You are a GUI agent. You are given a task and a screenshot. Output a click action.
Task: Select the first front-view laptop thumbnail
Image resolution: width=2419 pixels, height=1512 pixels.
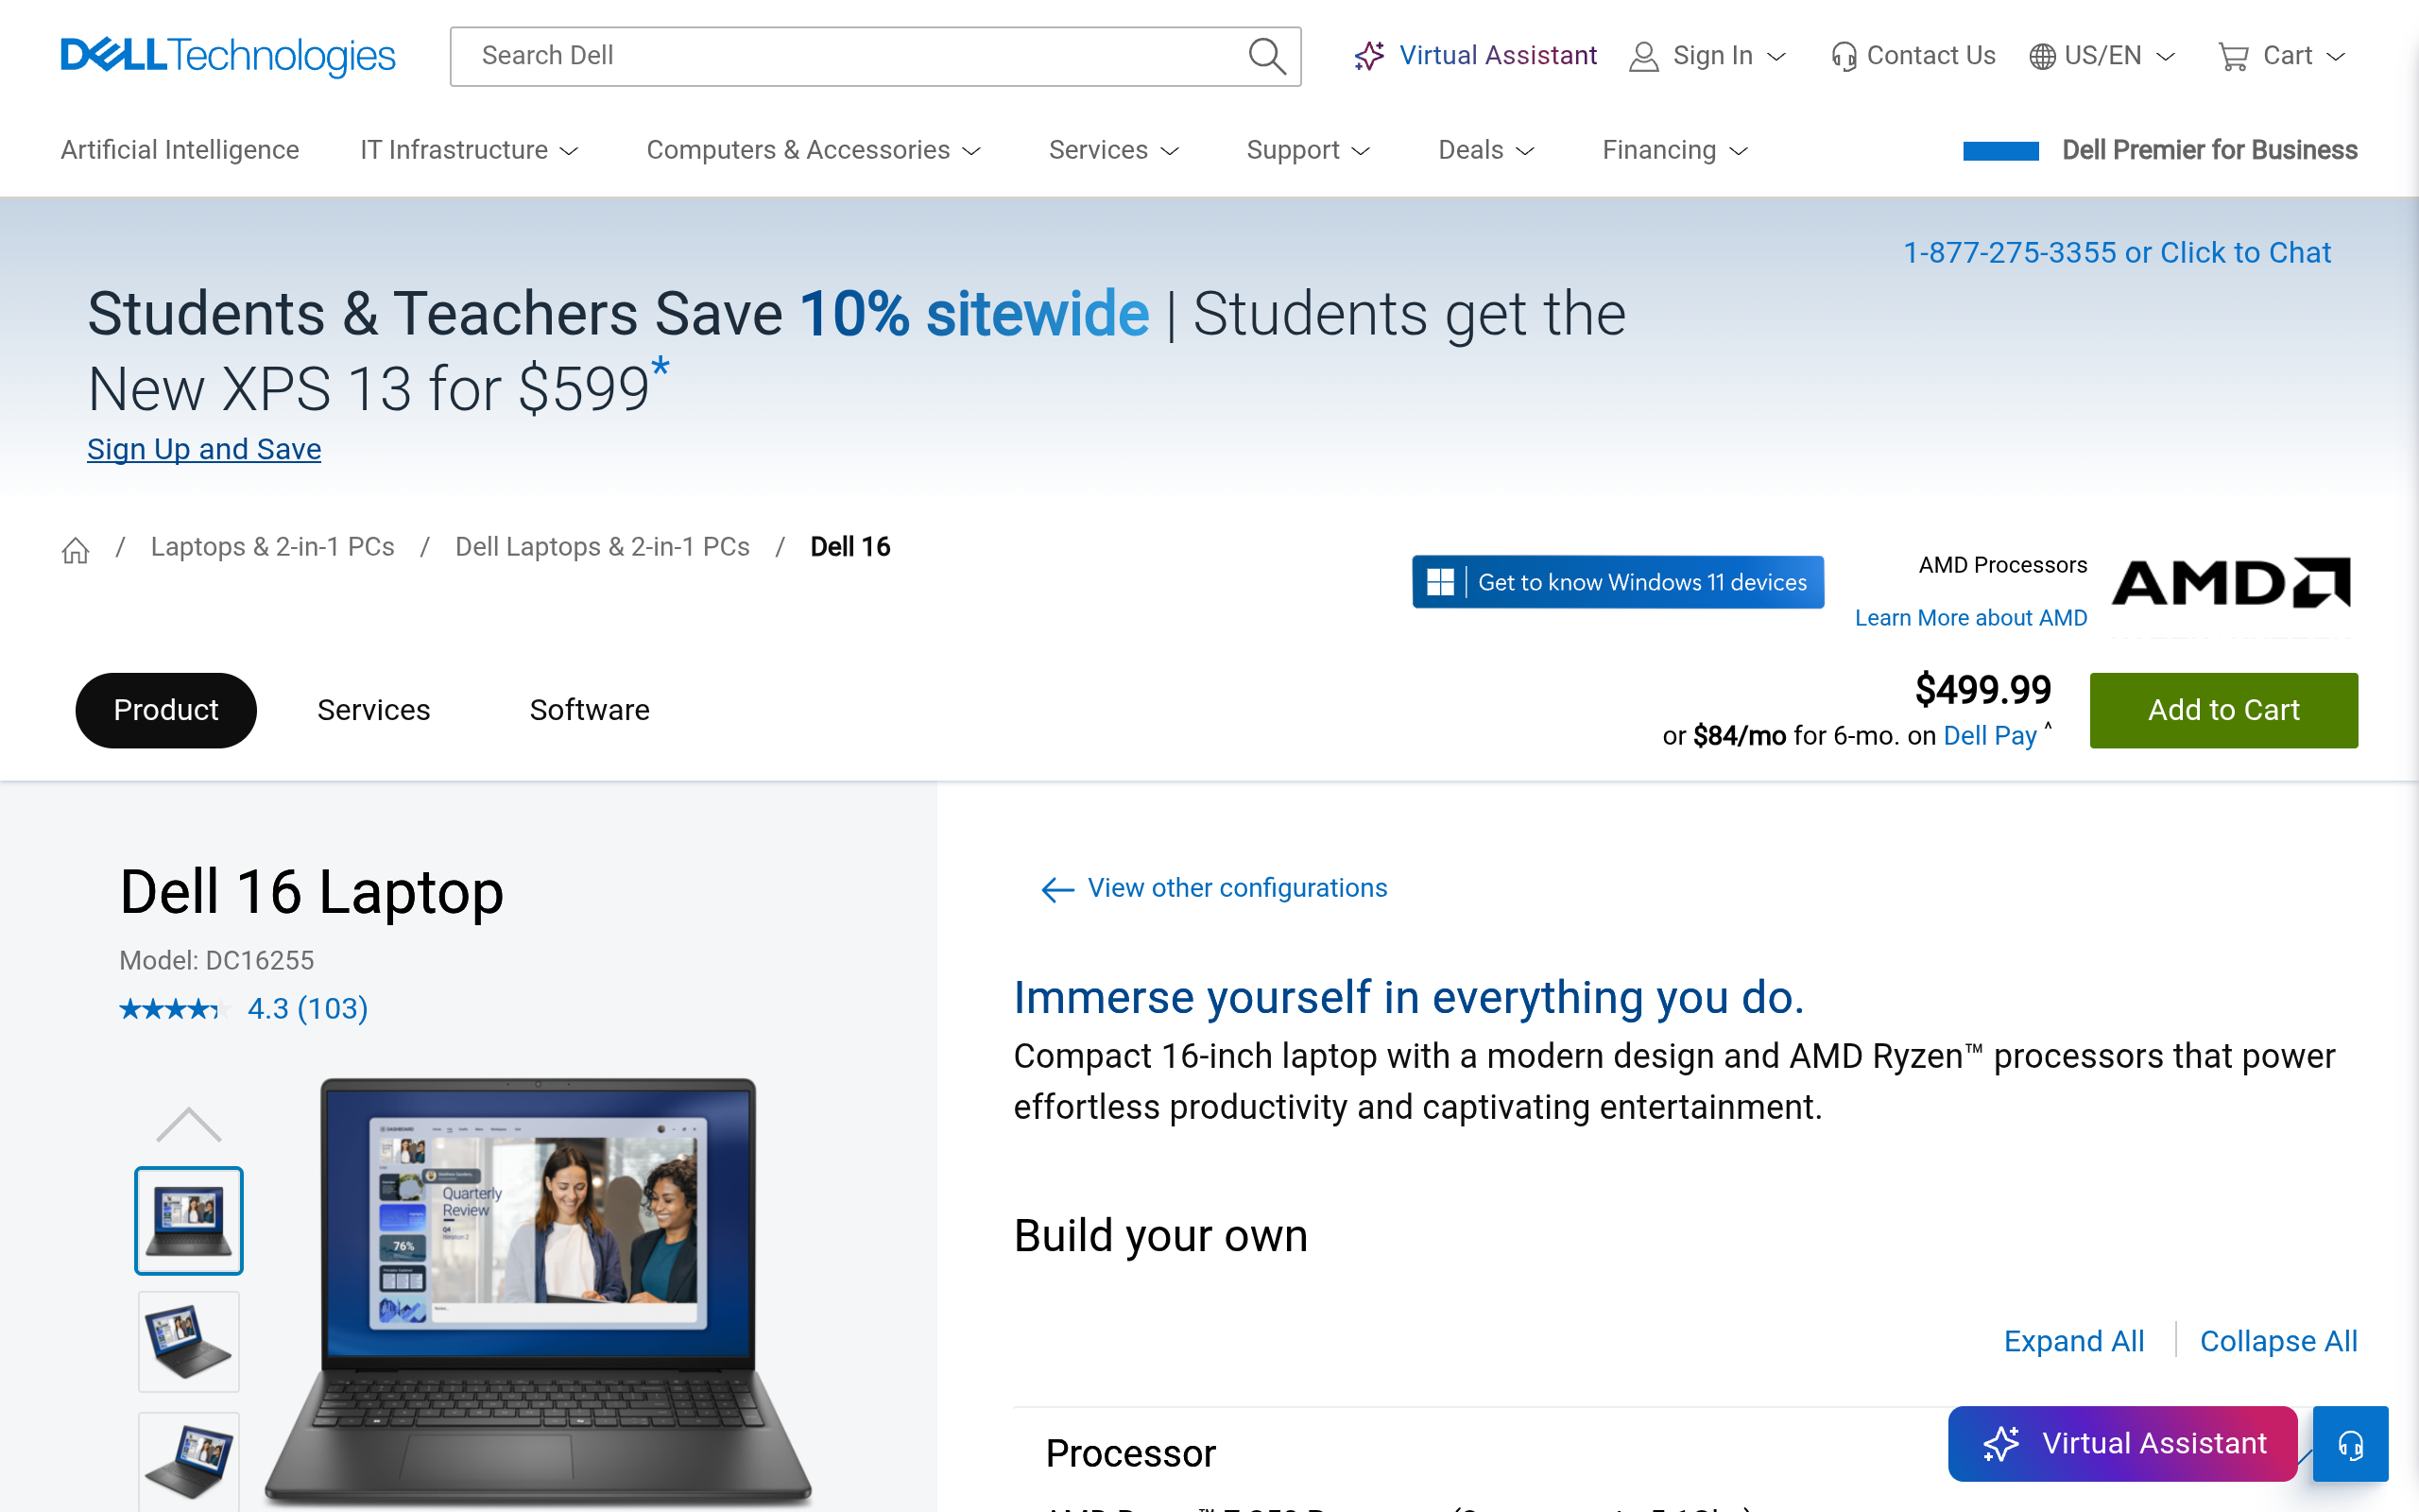point(189,1220)
